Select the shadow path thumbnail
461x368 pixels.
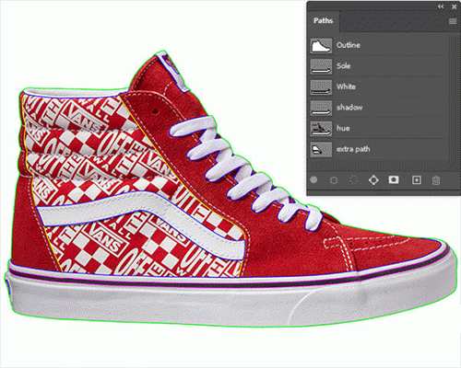tap(321, 108)
